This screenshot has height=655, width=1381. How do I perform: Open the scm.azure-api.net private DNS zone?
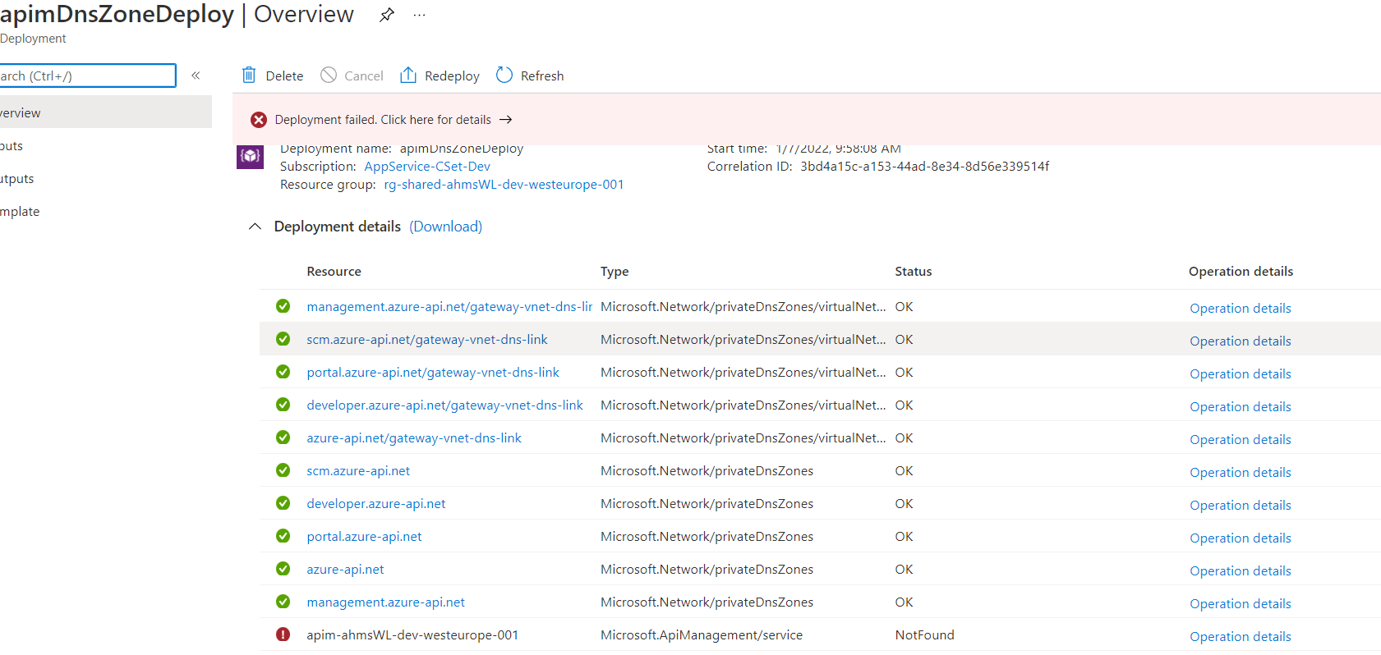[358, 470]
